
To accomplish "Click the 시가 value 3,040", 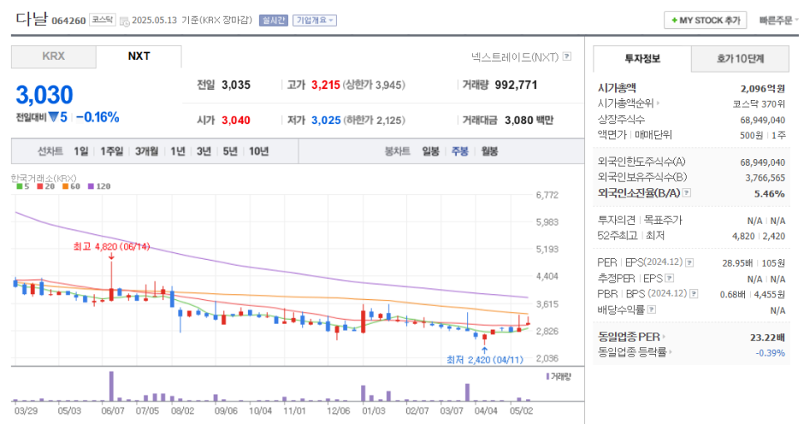I will point(236,121).
